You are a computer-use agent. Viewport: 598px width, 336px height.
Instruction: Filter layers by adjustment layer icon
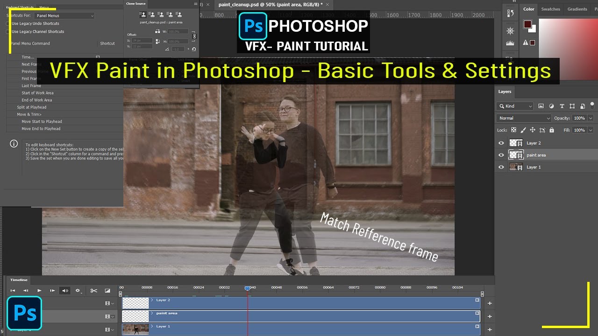point(551,106)
